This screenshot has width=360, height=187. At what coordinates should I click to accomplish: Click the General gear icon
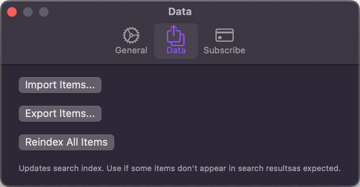pyautogui.click(x=131, y=35)
